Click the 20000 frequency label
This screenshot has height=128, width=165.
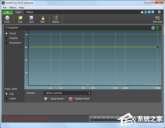pos(158,88)
